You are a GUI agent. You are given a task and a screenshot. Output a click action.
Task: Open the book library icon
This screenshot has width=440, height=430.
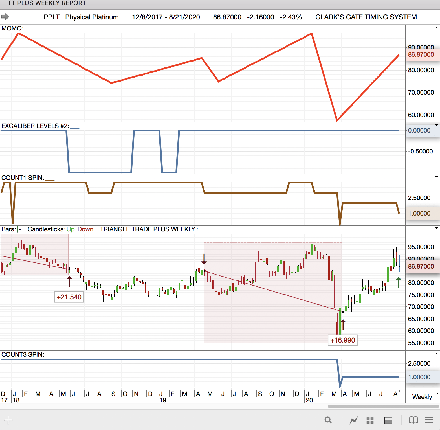pos(413,420)
